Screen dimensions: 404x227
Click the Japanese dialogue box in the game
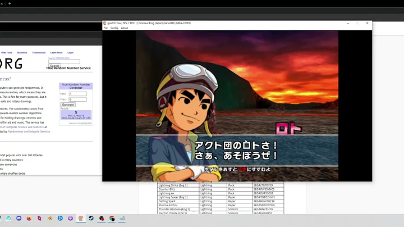pyautogui.click(x=237, y=151)
